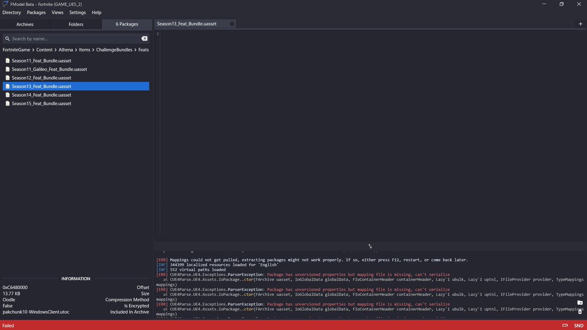Click the 0xC6480000 offset value
The height and width of the screenshot is (330, 587).
click(x=15, y=287)
